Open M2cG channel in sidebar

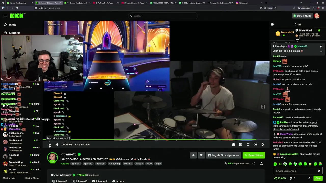coord(21,171)
